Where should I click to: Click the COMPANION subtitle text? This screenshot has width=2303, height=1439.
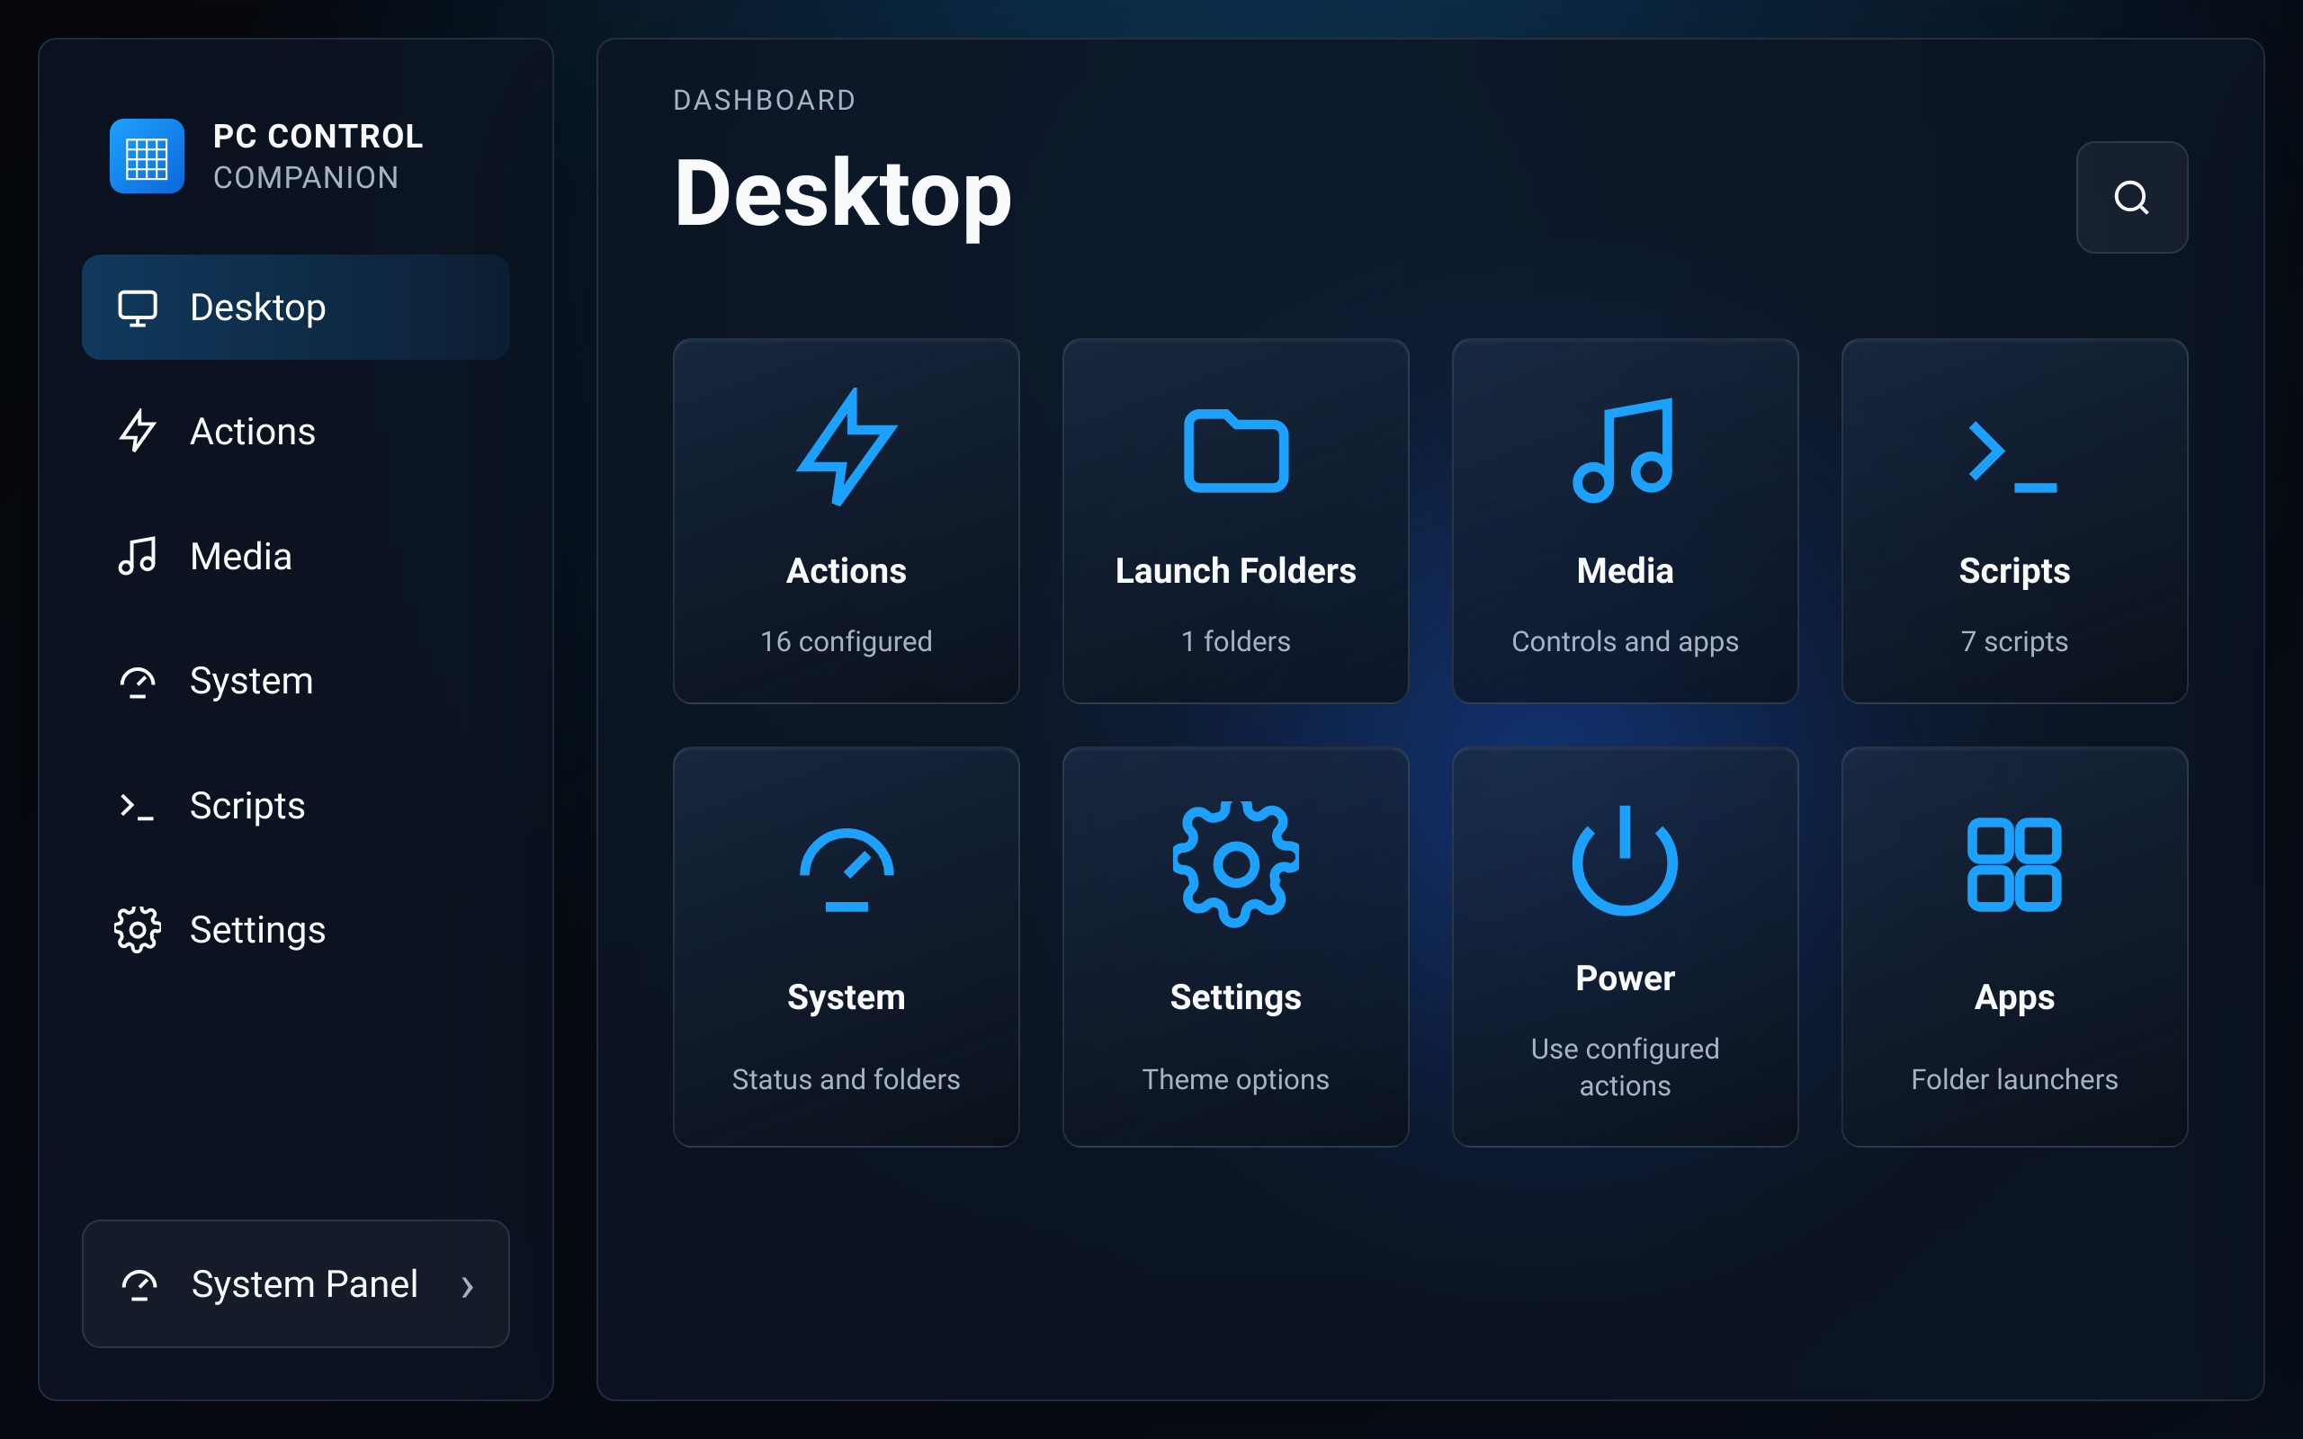(x=306, y=178)
